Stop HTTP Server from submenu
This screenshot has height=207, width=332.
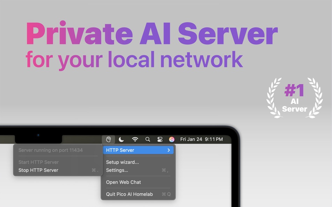click(58, 170)
